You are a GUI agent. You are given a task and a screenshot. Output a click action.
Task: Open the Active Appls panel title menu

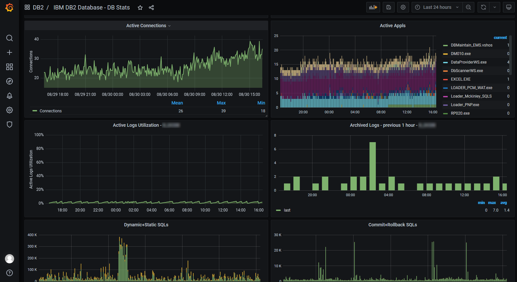(393, 26)
